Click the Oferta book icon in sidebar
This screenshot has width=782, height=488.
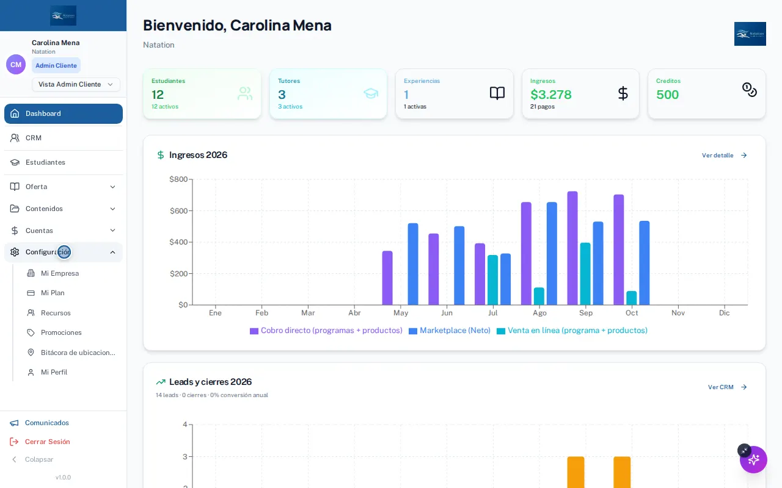point(15,187)
